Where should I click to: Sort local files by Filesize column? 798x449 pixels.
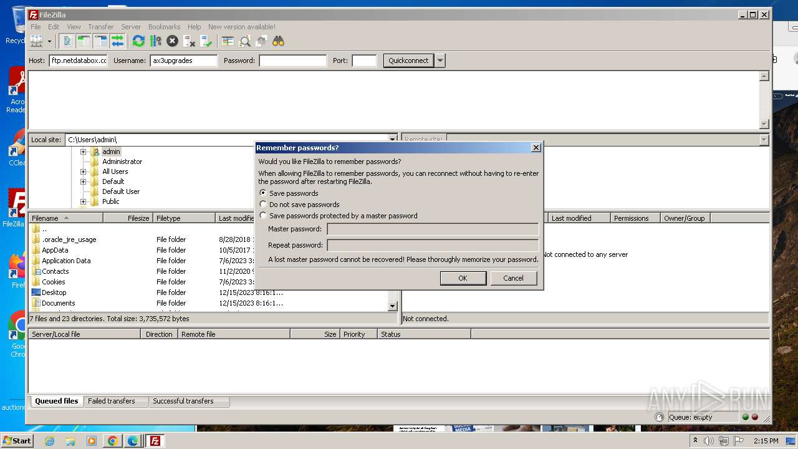click(x=128, y=218)
